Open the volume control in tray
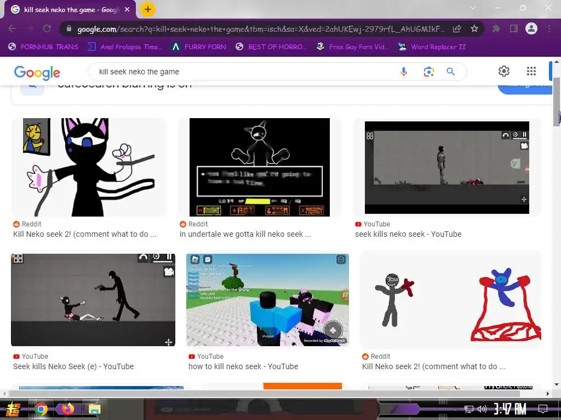The image size is (561, 420). (x=482, y=409)
